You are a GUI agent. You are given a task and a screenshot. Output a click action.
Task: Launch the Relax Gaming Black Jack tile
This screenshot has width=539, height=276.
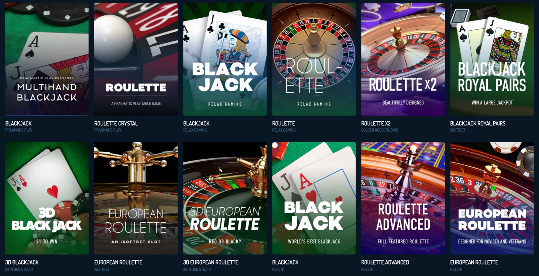(x=225, y=59)
